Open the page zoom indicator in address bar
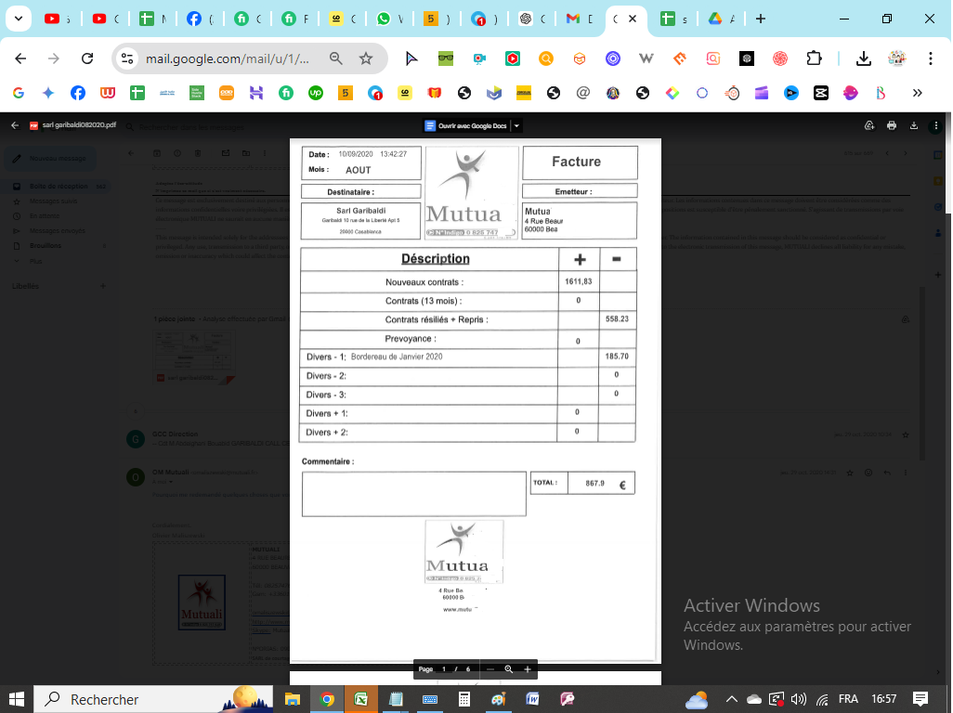The image size is (953, 713). pyautogui.click(x=335, y=58)
